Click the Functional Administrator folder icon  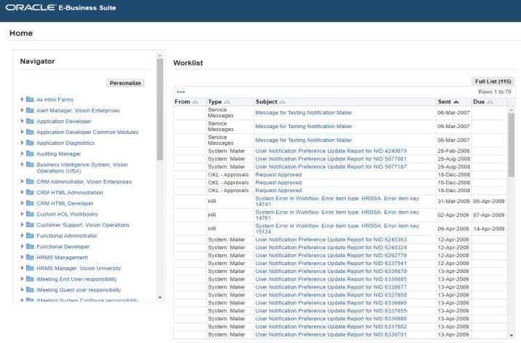click(30, 236)
